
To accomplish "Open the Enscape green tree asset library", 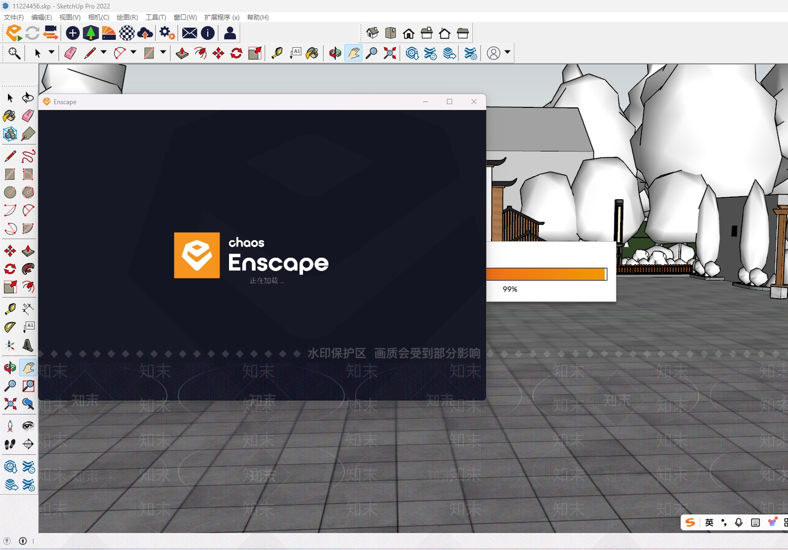I will [x=91, y=33].
